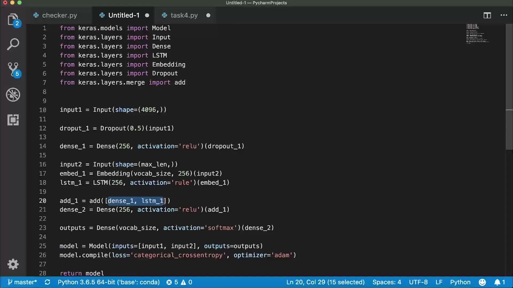The image size is (513, 288).
Task: Open the Debug view icon
Action: (x=13, y=95)
